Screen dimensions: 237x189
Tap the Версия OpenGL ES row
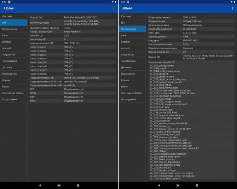click(x=191, y=52)
